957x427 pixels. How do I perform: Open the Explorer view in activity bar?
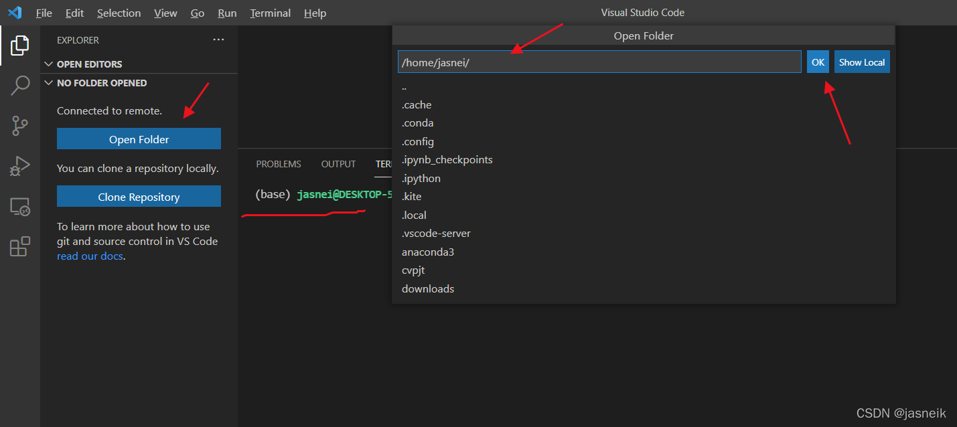point(20,46)
